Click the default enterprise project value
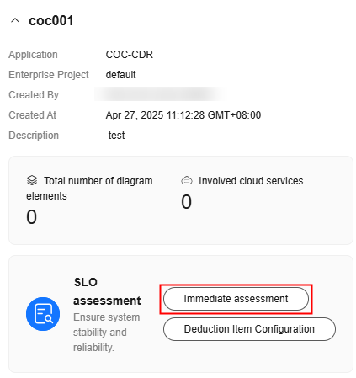This screenshot has width=356, height=378. [x=120, y=75]
